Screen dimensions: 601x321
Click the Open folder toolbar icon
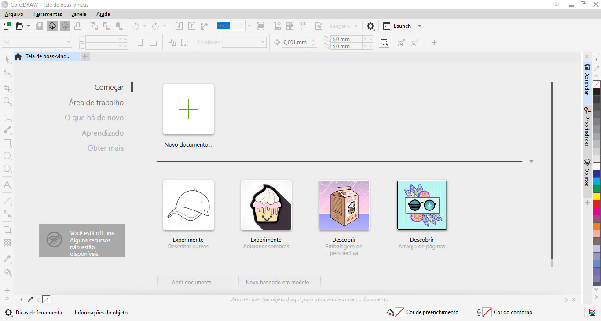click(19, 26)
